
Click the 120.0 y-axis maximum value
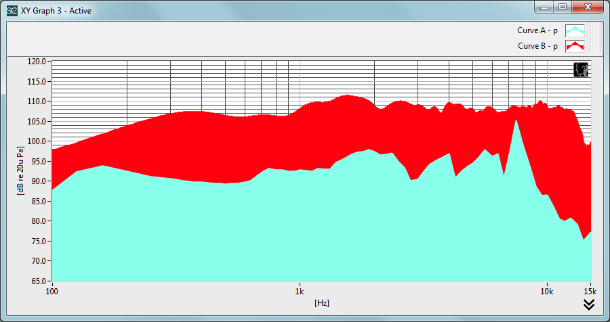pyautogui.click(x=38, y=62)
